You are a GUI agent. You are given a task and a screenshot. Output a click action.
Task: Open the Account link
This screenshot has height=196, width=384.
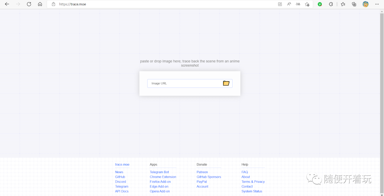(203, 186)
